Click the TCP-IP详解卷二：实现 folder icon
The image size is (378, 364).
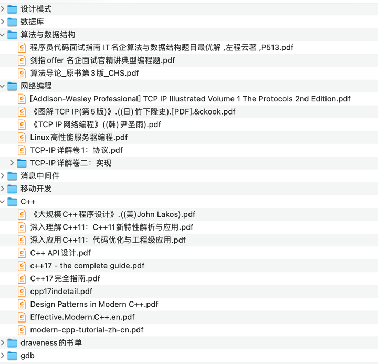click(22, 163)
